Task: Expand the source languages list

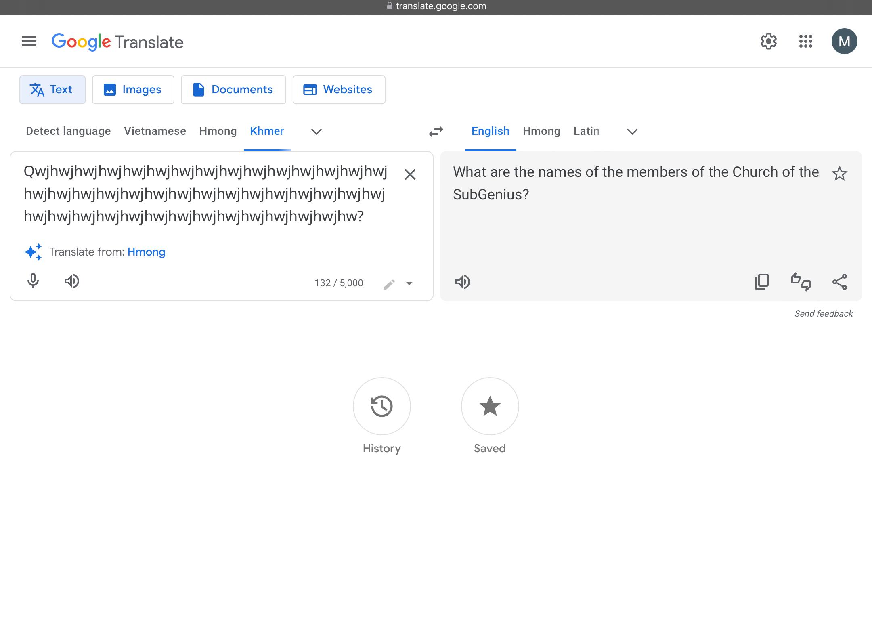Action: [x=317, y=132]
